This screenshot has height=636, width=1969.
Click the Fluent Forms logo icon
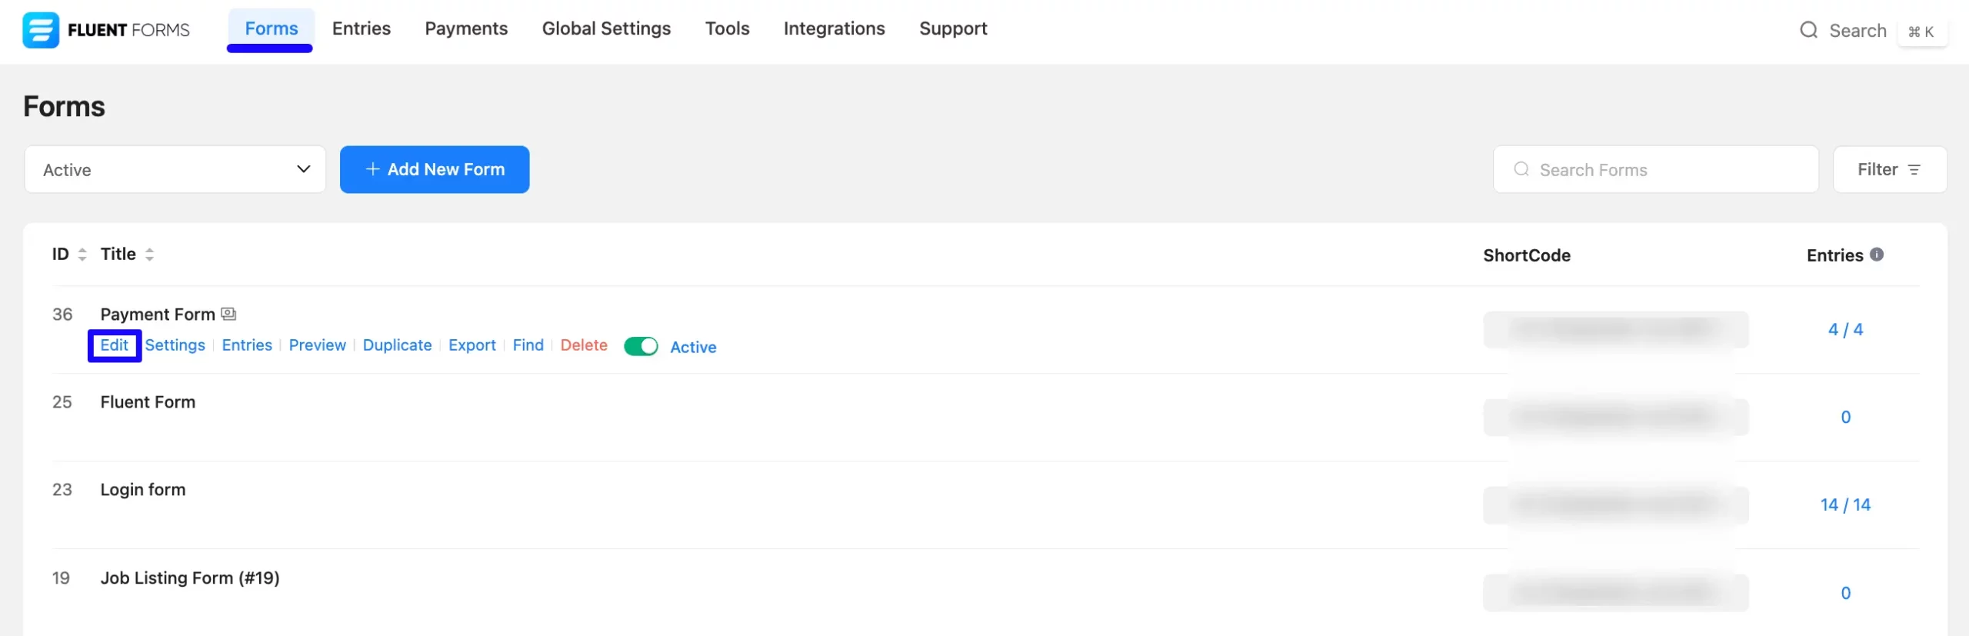40,30
